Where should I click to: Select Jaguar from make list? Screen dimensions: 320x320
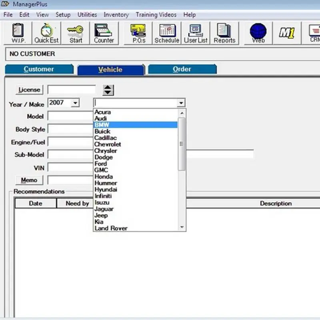click(136, 209)
